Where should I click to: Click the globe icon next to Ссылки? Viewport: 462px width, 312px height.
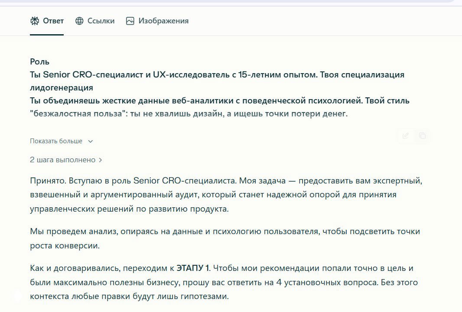point(79,20)
